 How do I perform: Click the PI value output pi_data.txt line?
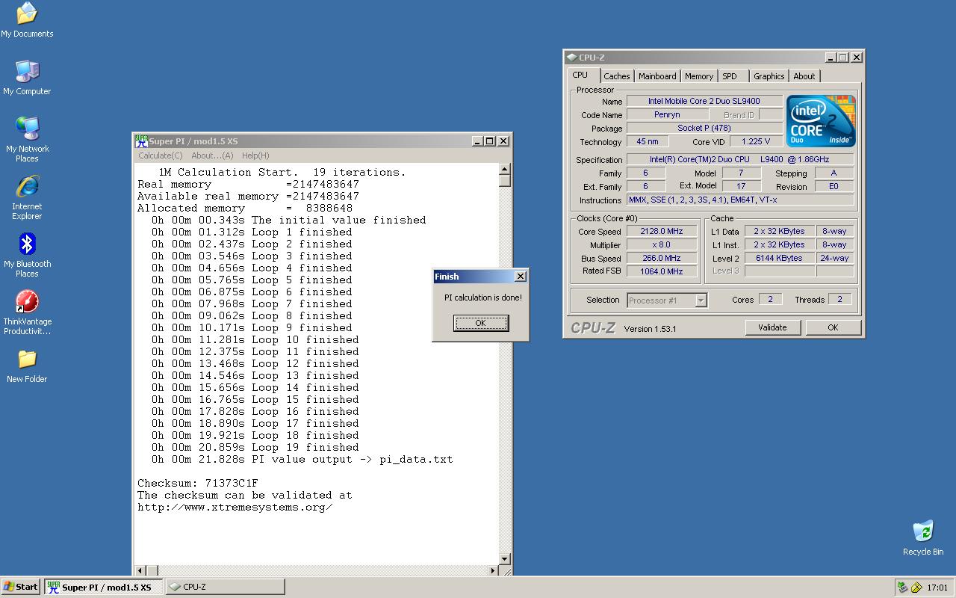click(302, 459)
